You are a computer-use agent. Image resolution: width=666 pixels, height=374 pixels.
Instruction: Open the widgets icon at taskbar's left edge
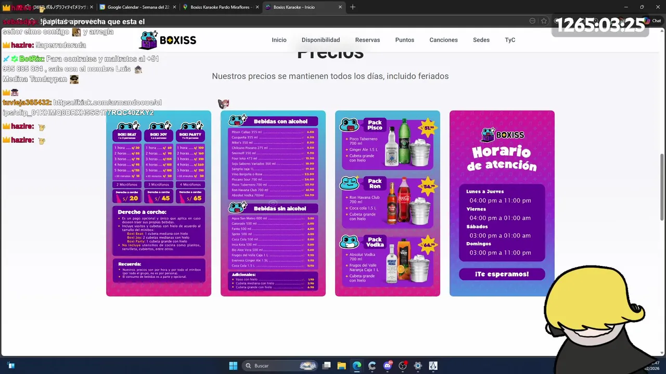pyautogui.click(x=11, y=366)
